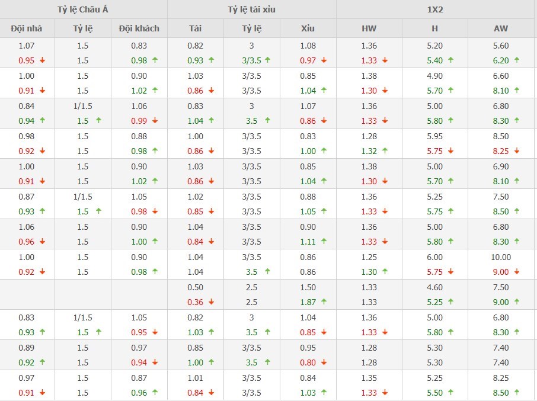Click the green up arrow next to 1.32

coord(385,151)
